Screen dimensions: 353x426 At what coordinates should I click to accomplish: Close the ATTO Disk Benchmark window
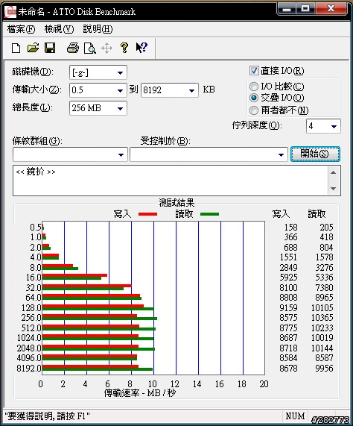click(x=331, y=9)
